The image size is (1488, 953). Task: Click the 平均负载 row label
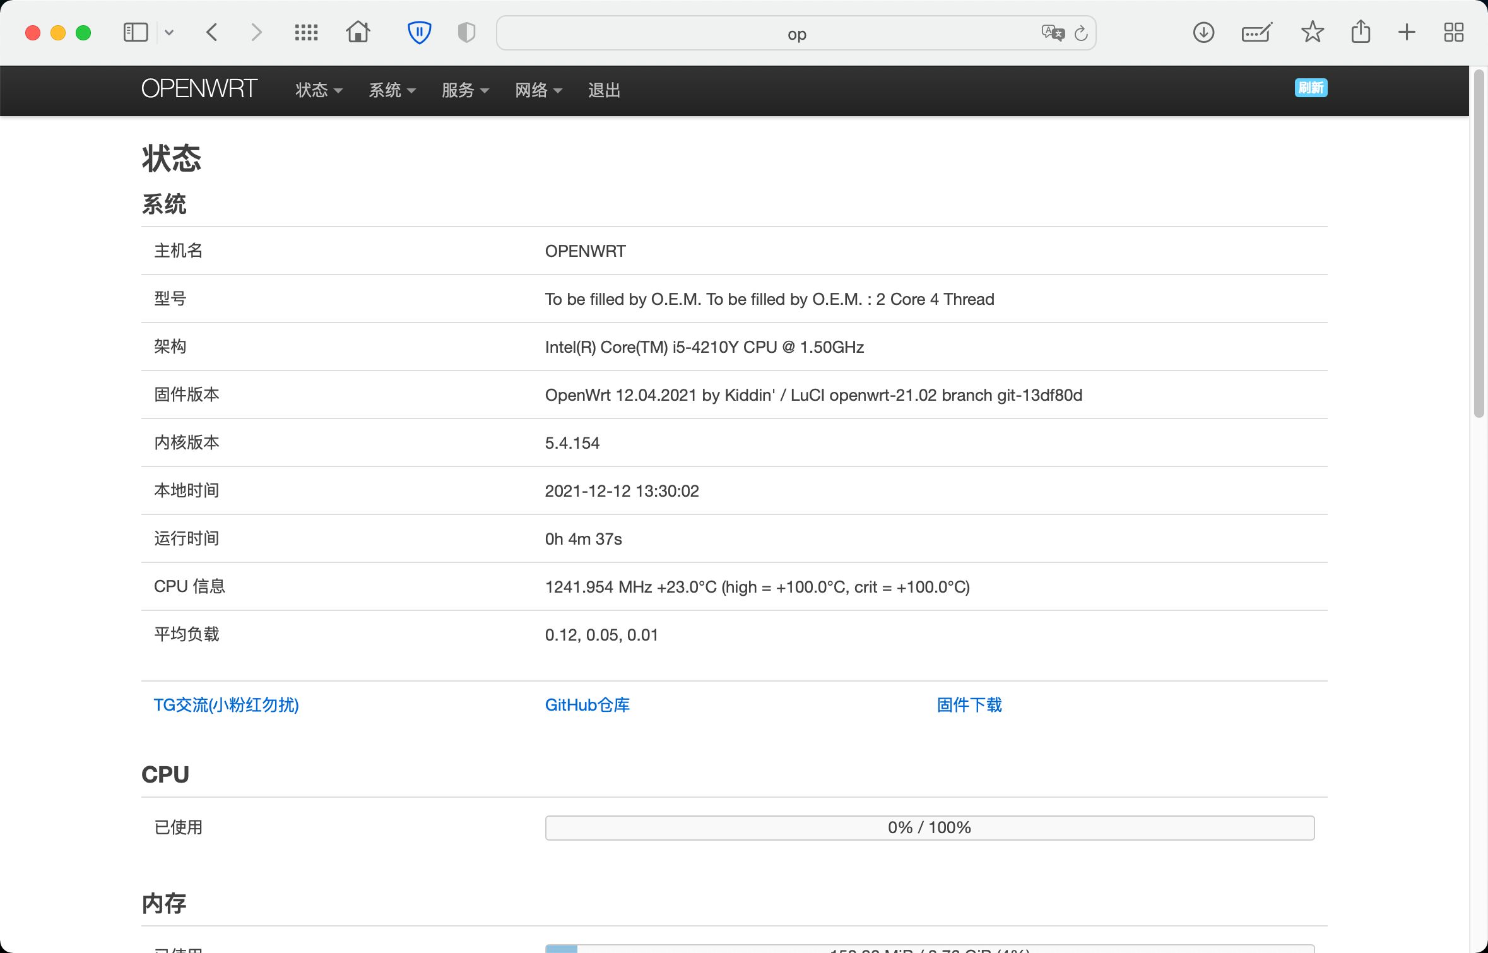(187, 634)
